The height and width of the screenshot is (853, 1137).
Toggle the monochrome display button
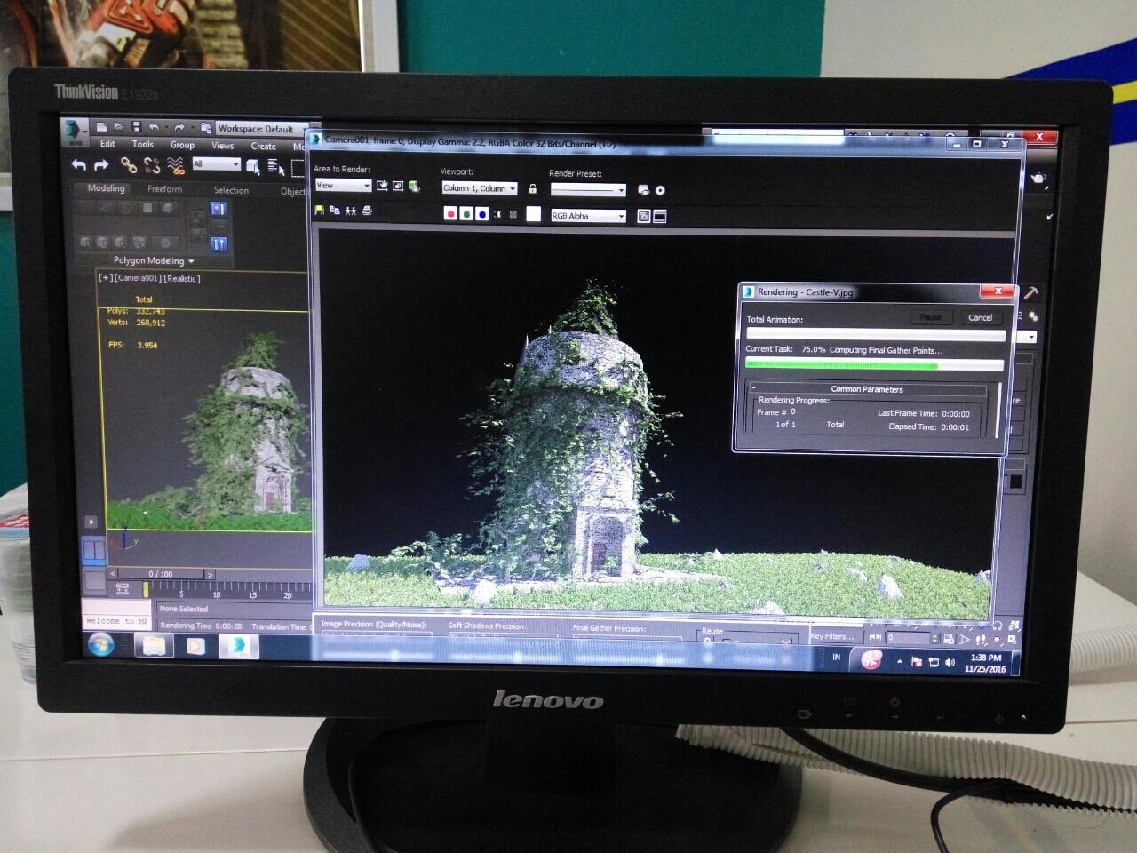coord(513,214)
